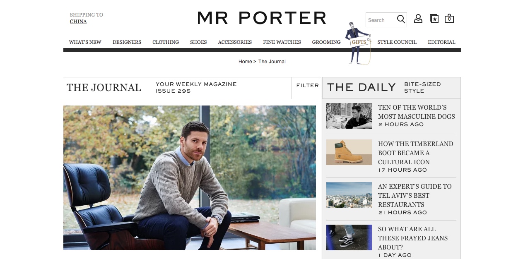The image size is (523, 259).
Task: Click the Gifts mascot illustration
Action: [358, 43]
